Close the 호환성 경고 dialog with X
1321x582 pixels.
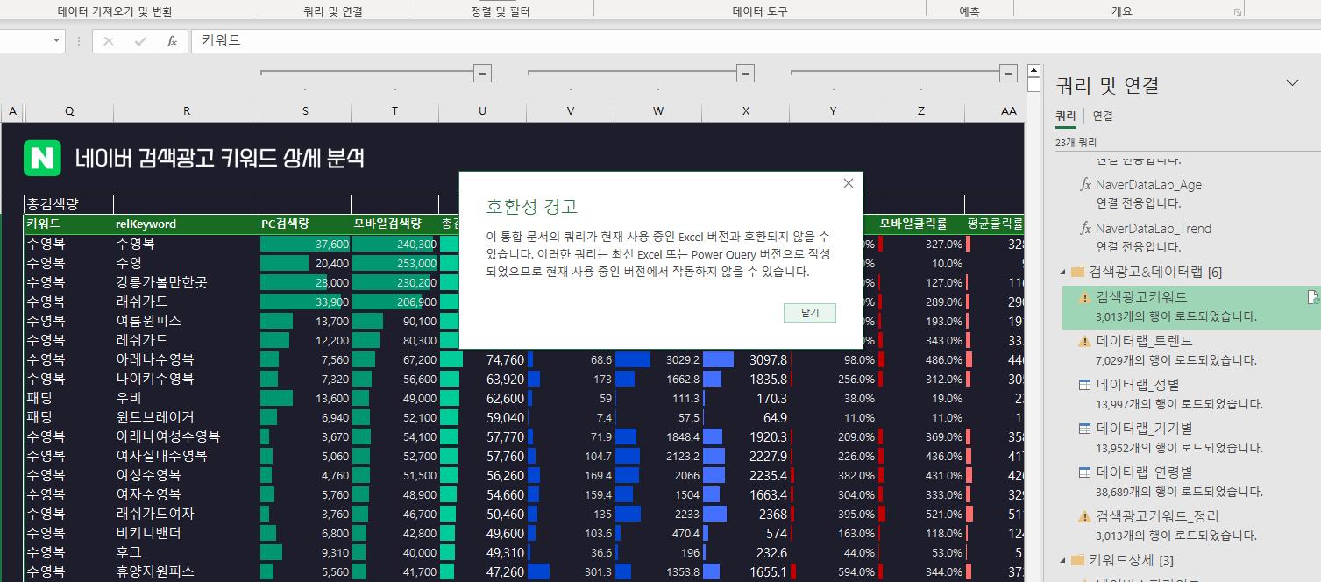point(848,183)
